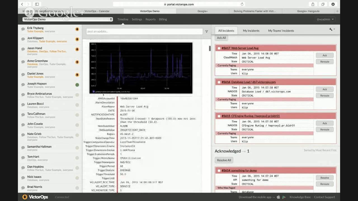Open chat bubble icon beside Nick Isaacs
Image resolution: width=358 pixels, height=201 pixels.
coord(23,178)
